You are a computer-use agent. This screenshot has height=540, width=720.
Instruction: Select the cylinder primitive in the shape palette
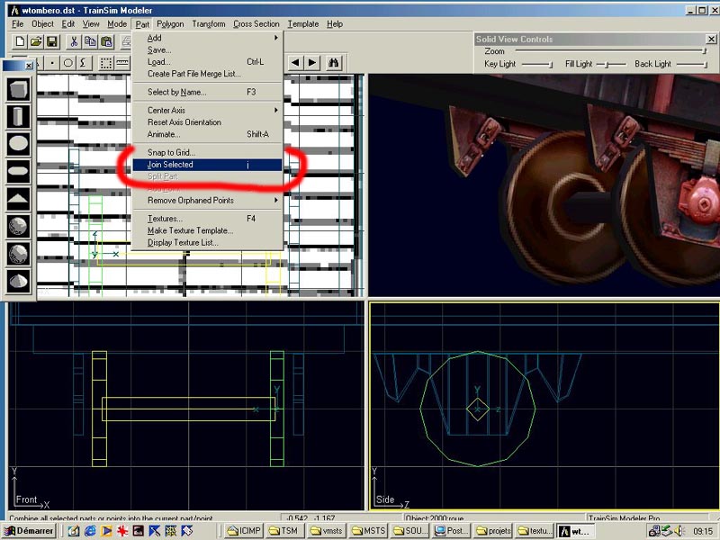(19, 116)
